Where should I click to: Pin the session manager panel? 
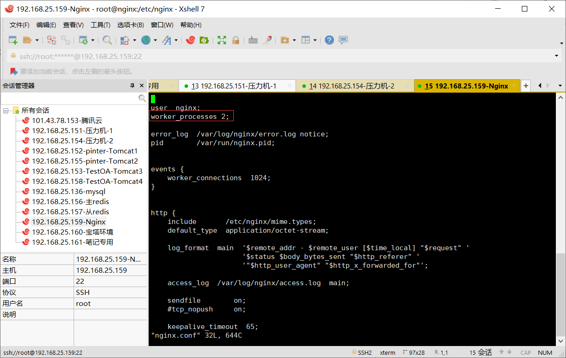click(x=132, y=86)
